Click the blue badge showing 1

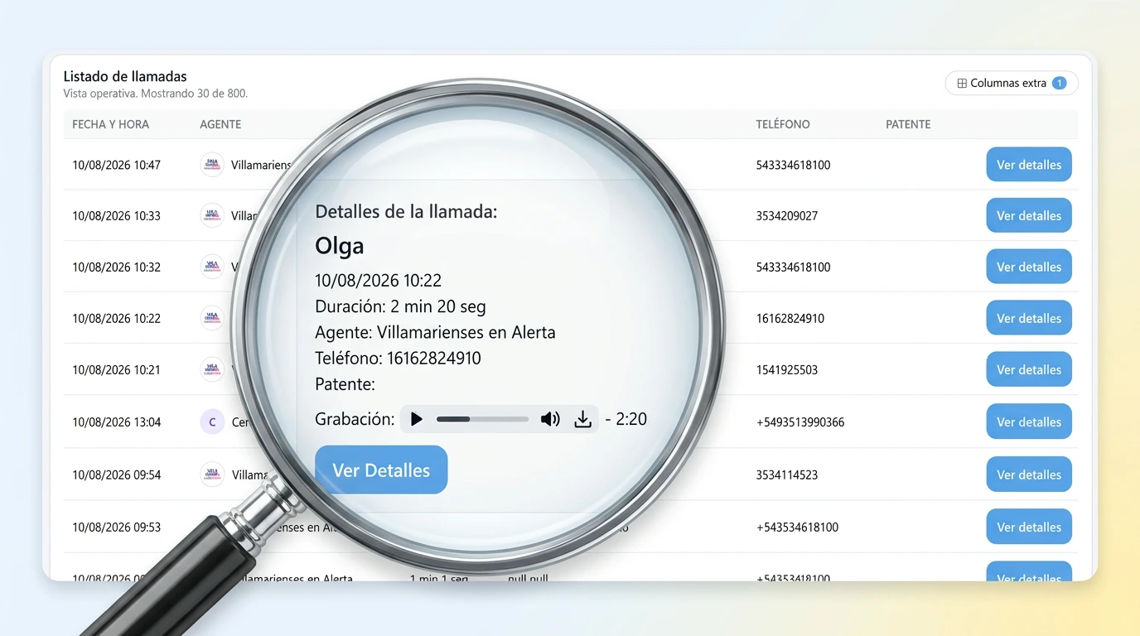click(x=1059, y=83)
